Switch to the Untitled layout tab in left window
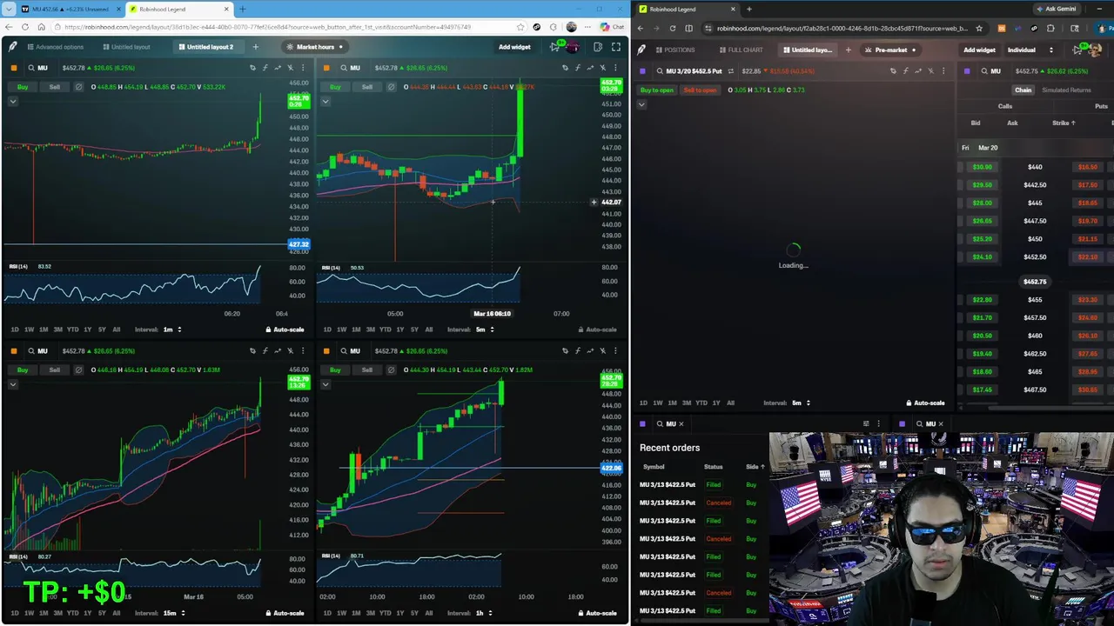Viewport: 1114px width, 626px height. tap(126, 47)
